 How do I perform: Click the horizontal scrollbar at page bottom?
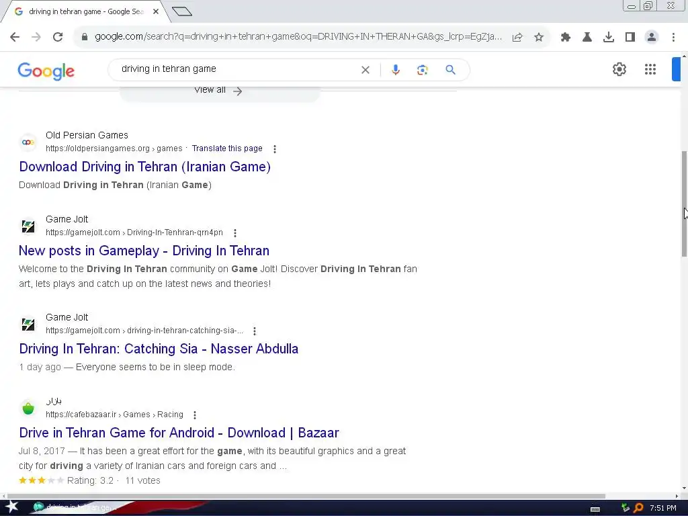[x=307, y=497]
